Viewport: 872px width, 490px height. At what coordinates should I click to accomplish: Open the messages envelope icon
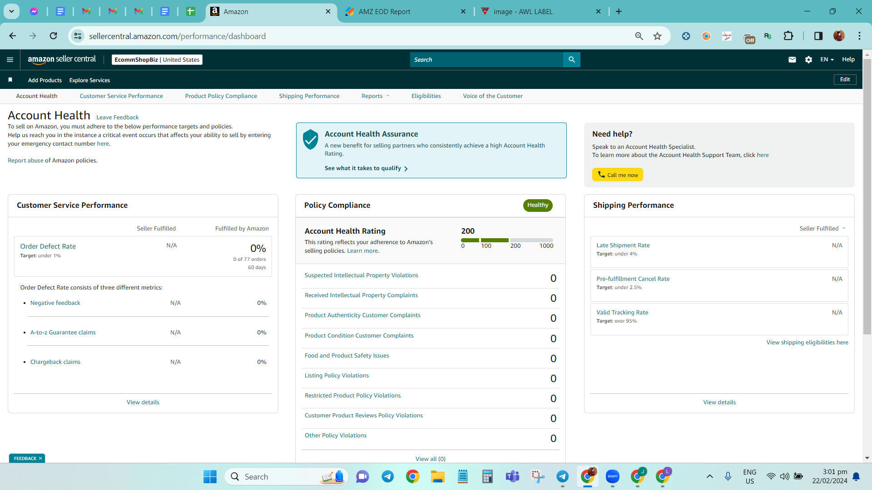pyautogui.click(x=792, y=59)
